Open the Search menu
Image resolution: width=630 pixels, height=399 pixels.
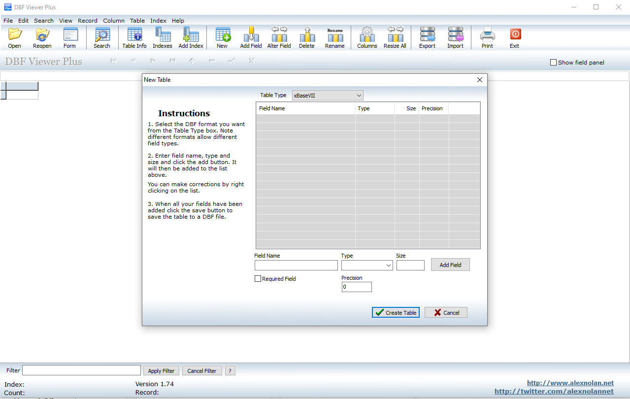click(x=44, y=21)
